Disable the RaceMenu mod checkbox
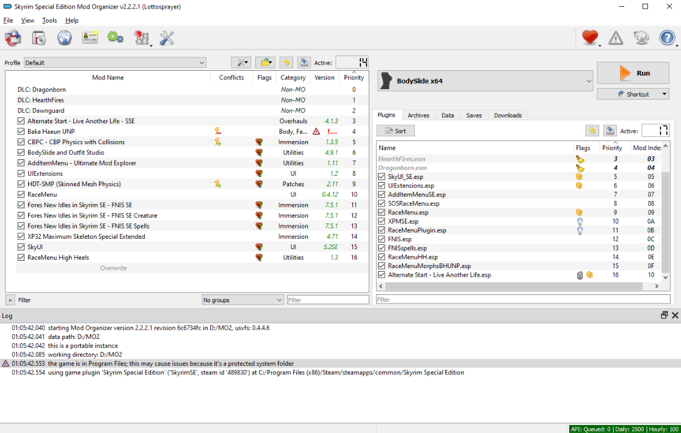Viewport: 681px width, 433px height. click(21, 194)
